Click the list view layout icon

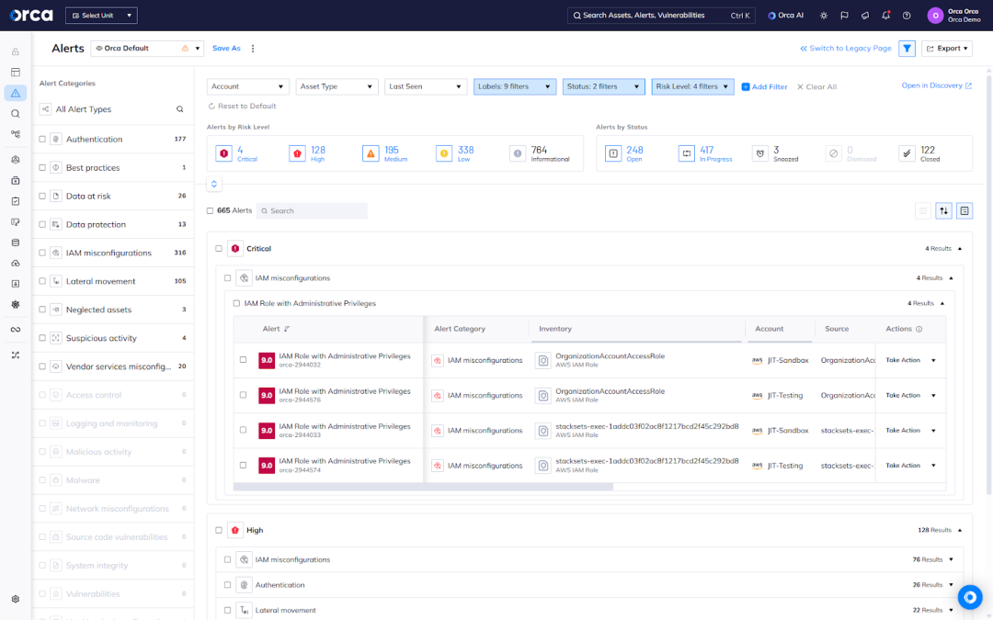(964, 210)
